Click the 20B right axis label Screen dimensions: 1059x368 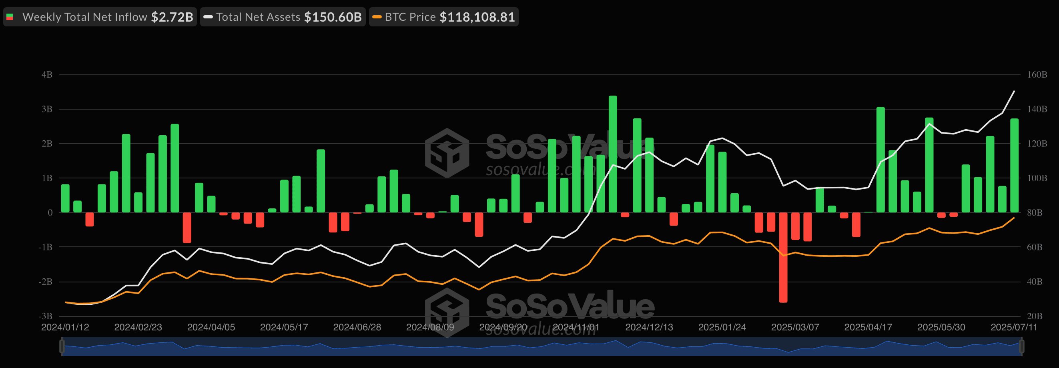pyautogui.click(x=1035, y=316)
